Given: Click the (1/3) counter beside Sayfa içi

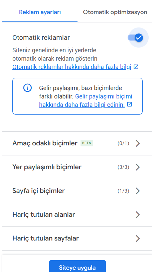Looking at the screenshot, I should pyautogui.click(x=123, y=191).
